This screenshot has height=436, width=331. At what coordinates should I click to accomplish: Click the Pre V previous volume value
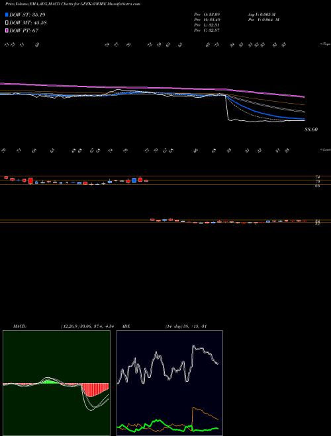pyautogui.click(x=263, y=20)
